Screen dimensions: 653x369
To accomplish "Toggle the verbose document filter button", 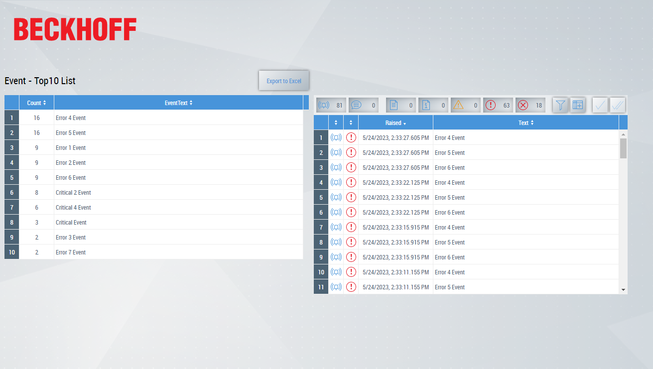I will pos(401,105).
